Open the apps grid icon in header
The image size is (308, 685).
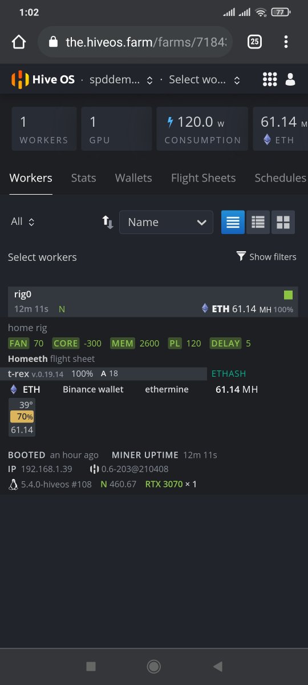(270, 79)
